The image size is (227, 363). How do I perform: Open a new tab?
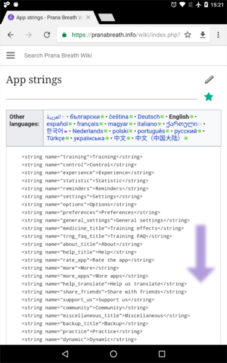click(x=107, y=18)
